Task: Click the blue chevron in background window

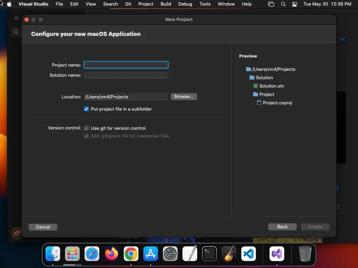Action: (342, 39)
